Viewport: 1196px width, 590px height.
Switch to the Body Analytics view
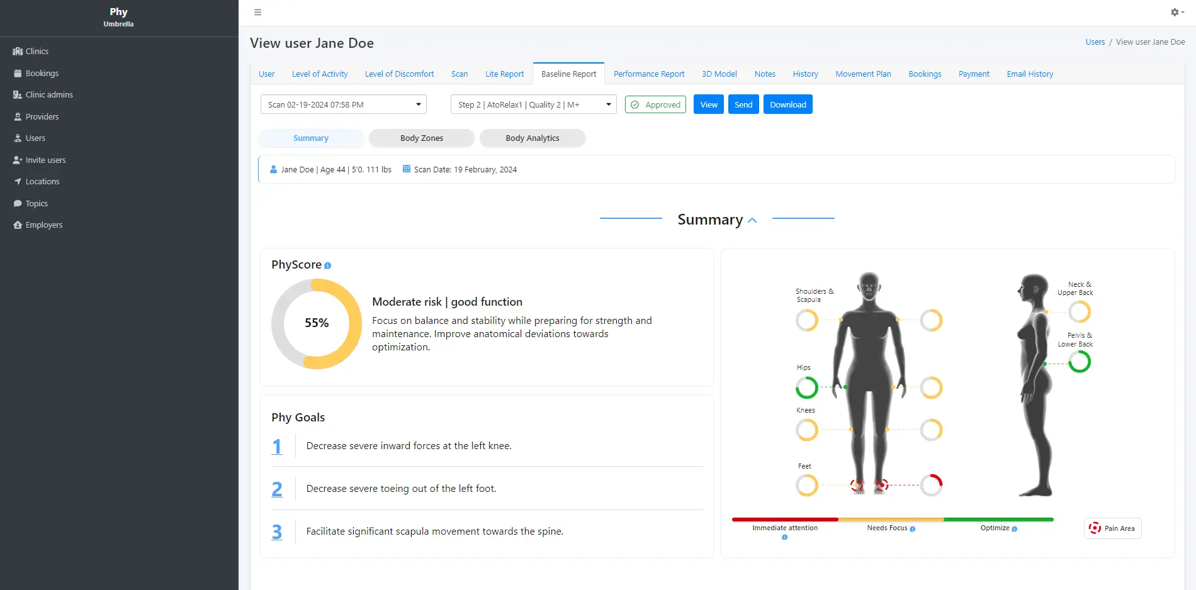pyautogui.click(x=533, y=138)
